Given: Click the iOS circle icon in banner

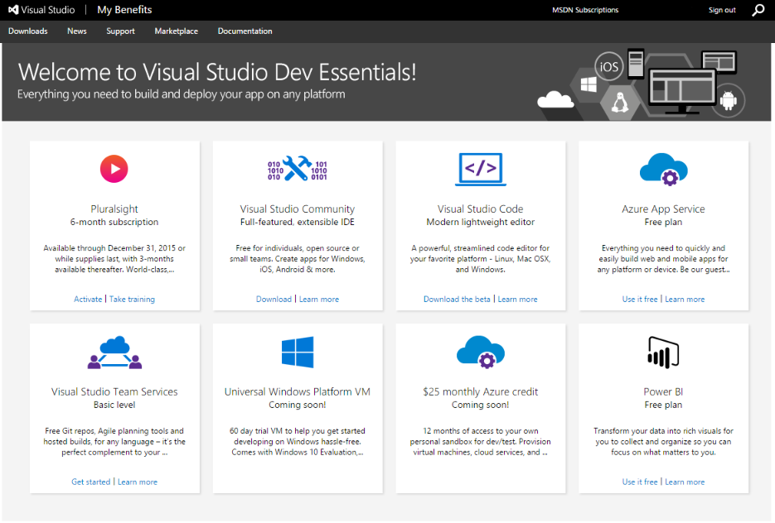Looking at the screenshot, I should pyautogui.click(x=609, y=66).
